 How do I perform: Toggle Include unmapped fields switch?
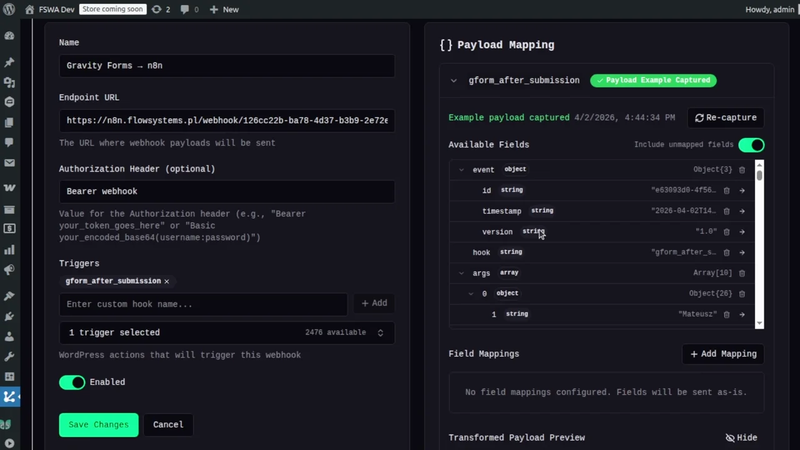[751, 145]
